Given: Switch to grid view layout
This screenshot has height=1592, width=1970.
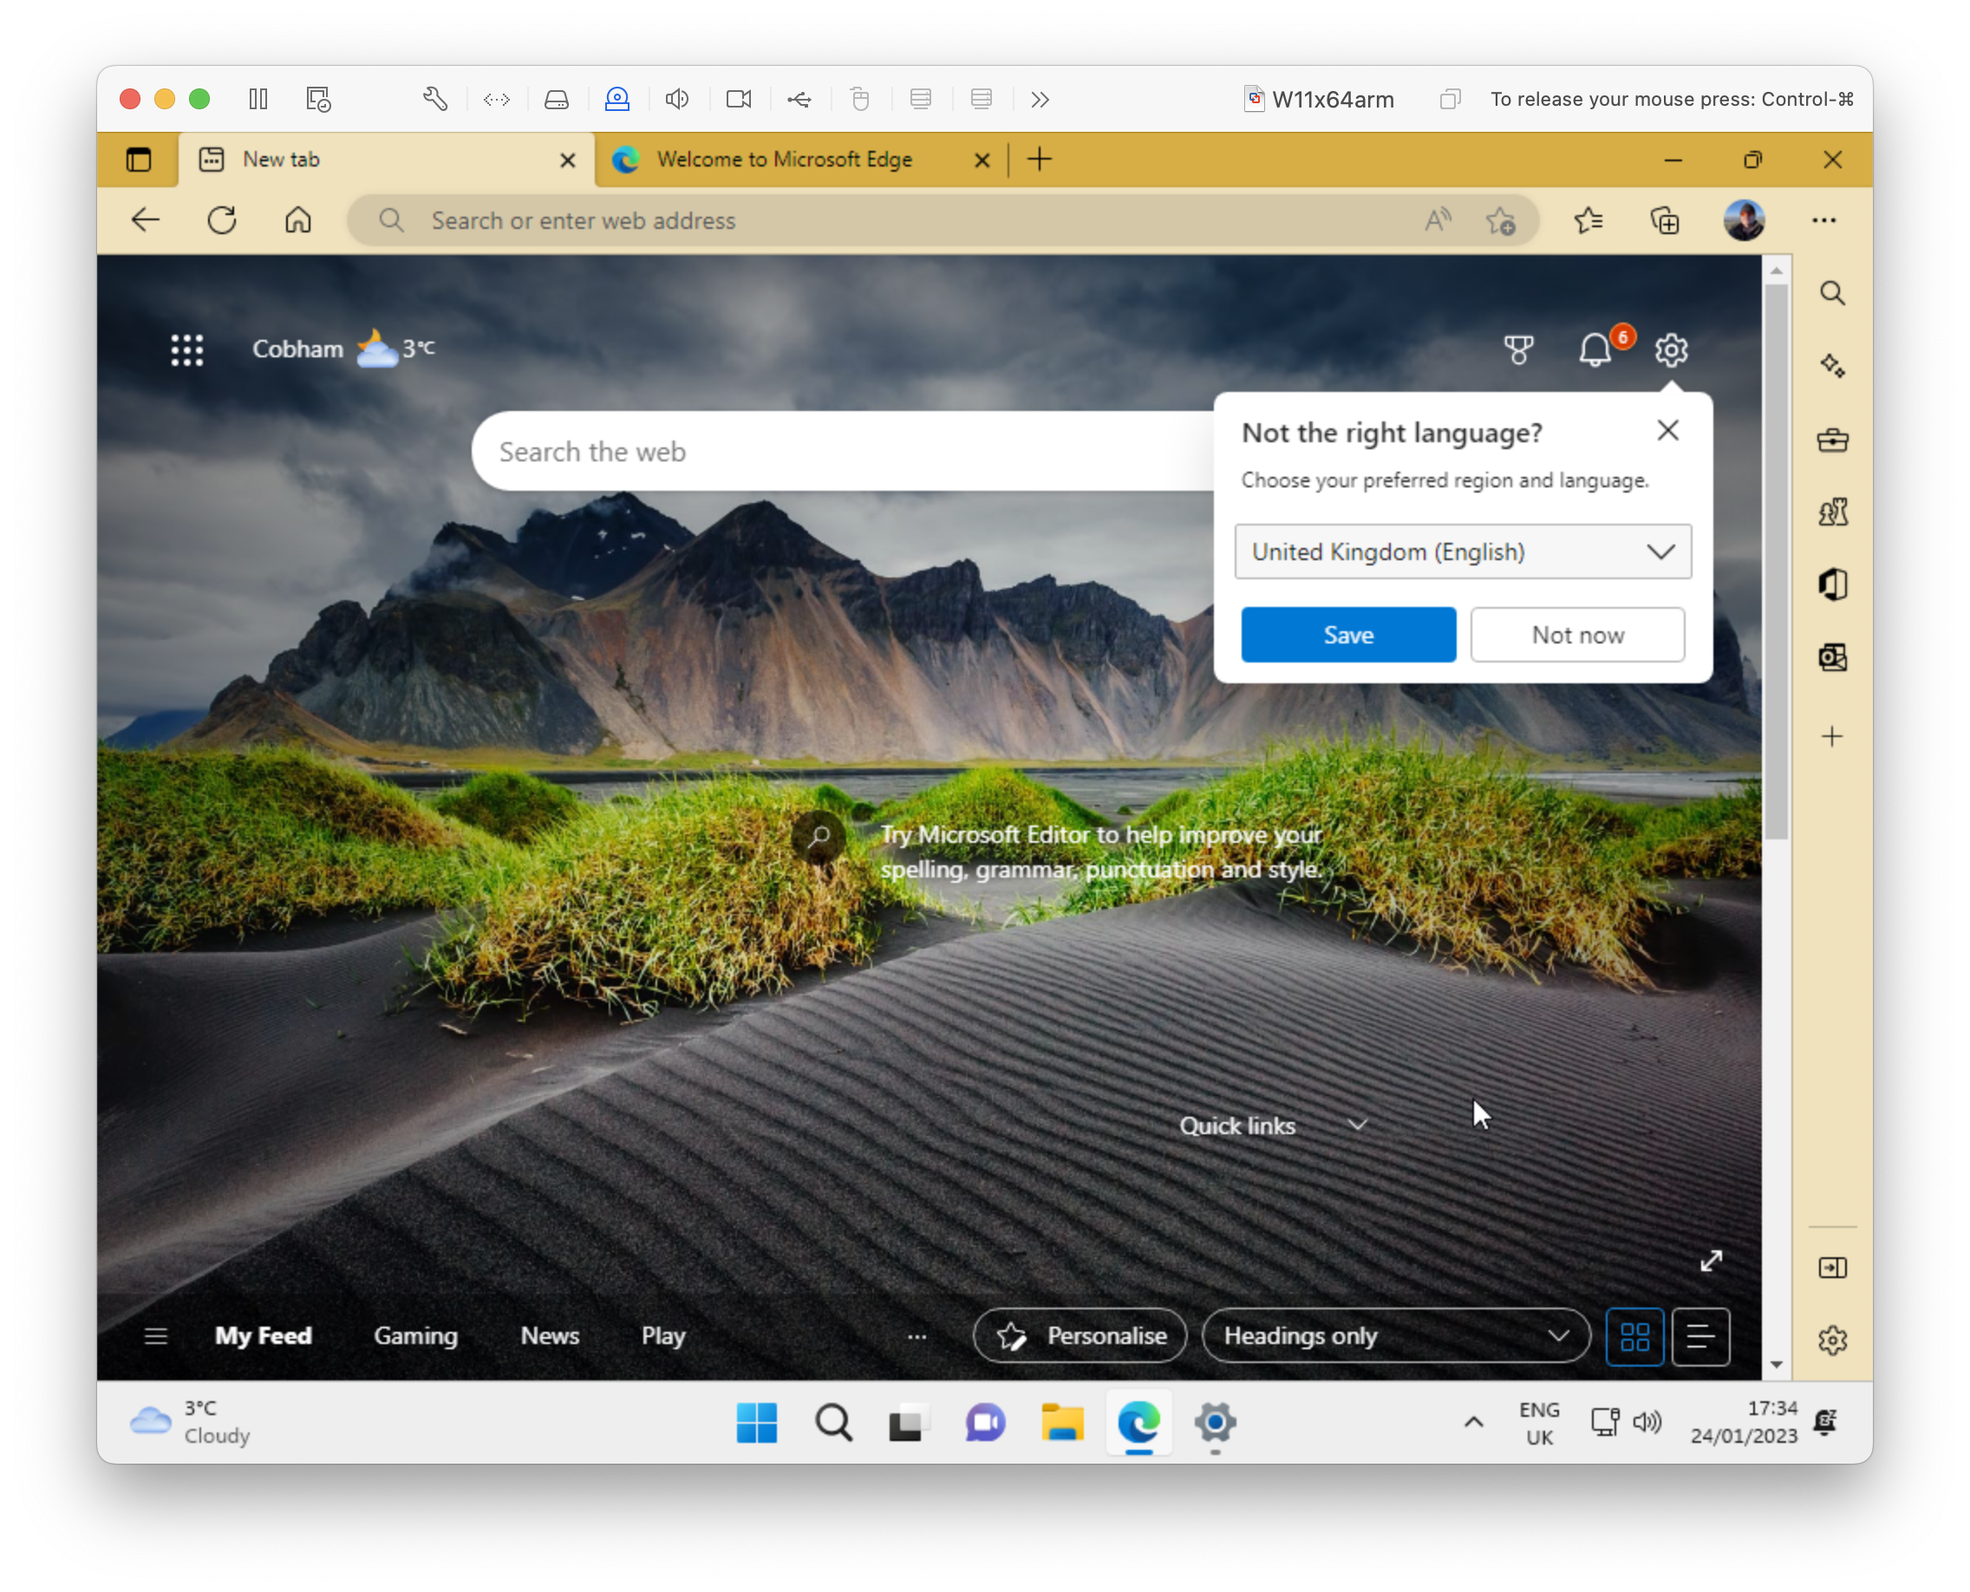Looking at the screenshot, I should (x=1634, y=1336).
